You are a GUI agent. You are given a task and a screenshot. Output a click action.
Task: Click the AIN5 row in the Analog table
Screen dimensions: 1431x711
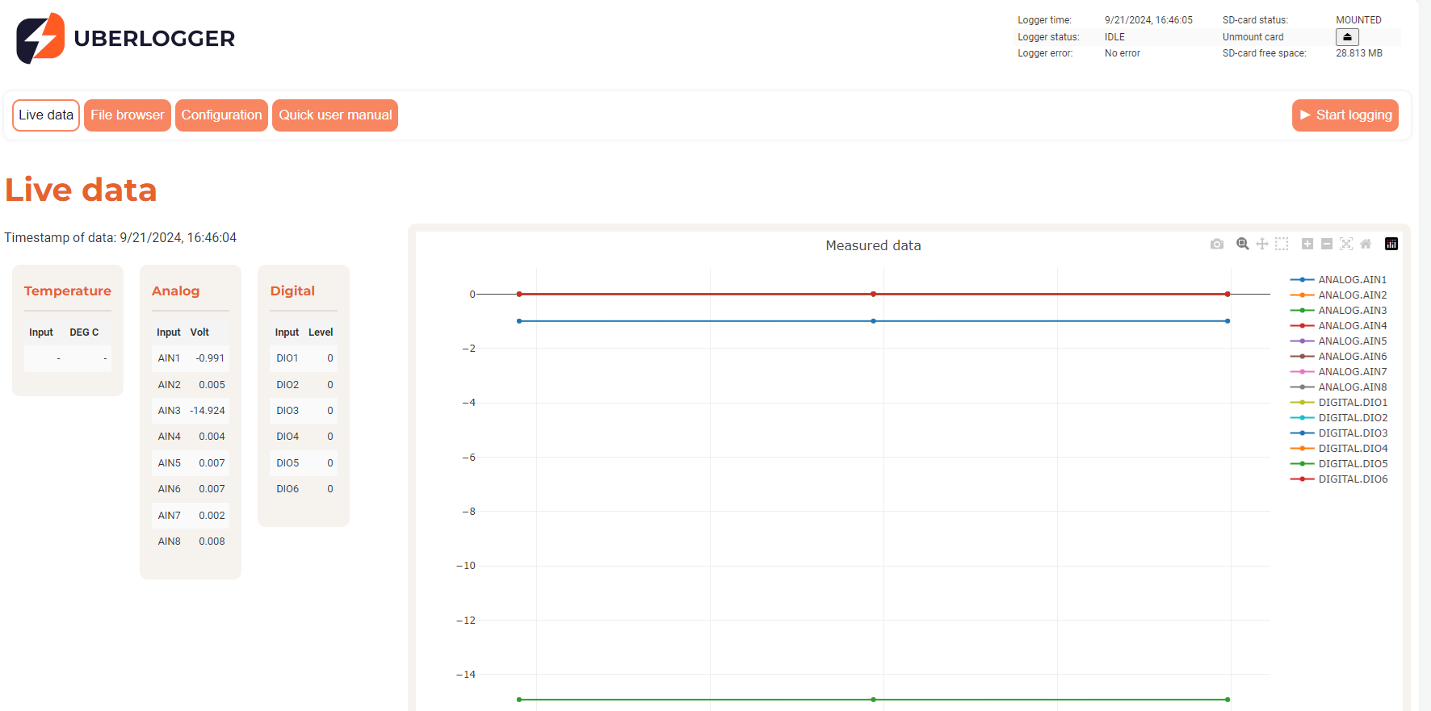click(x=191, y=463)
